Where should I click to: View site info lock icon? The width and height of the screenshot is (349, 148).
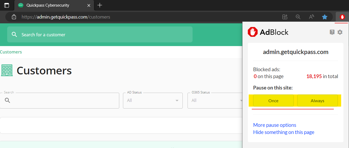[14, 17]
